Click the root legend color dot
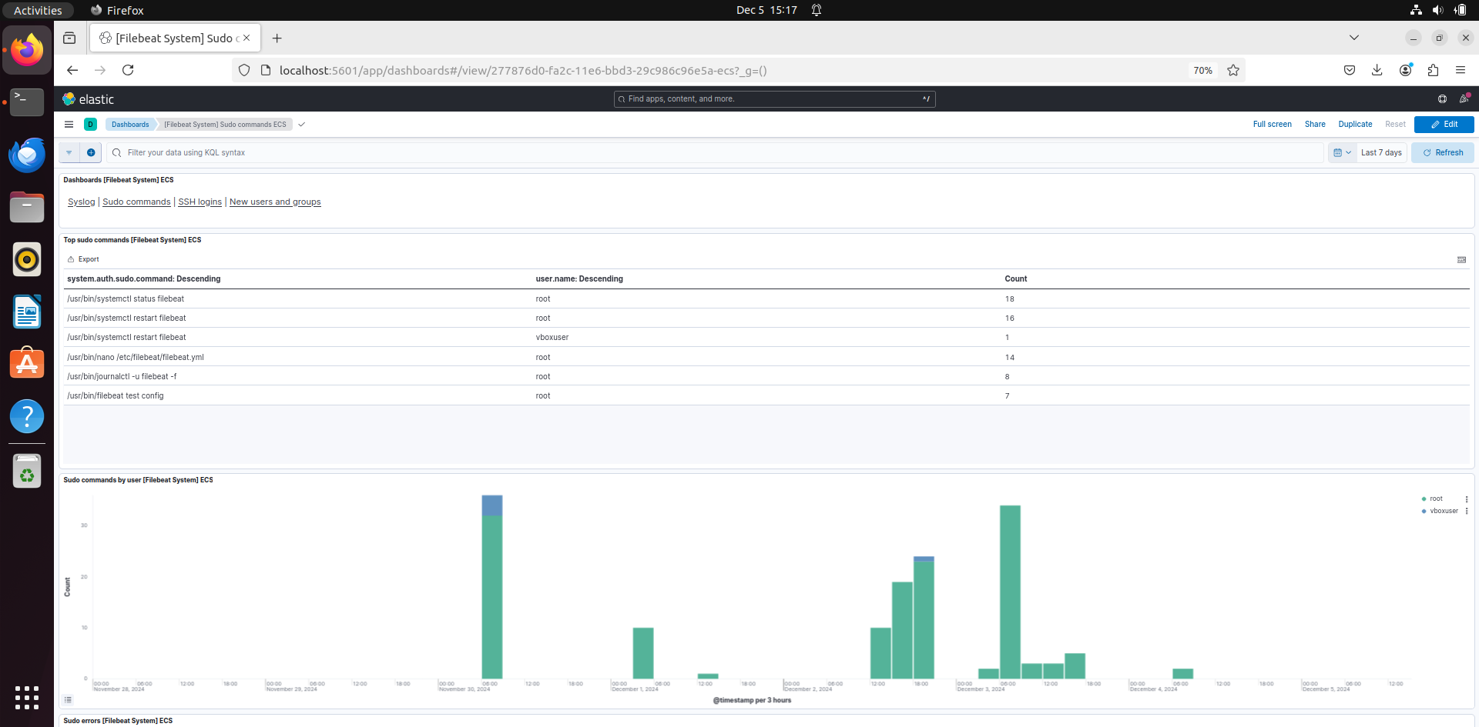Screen dimensions: 1479x727 point(1424,499)
